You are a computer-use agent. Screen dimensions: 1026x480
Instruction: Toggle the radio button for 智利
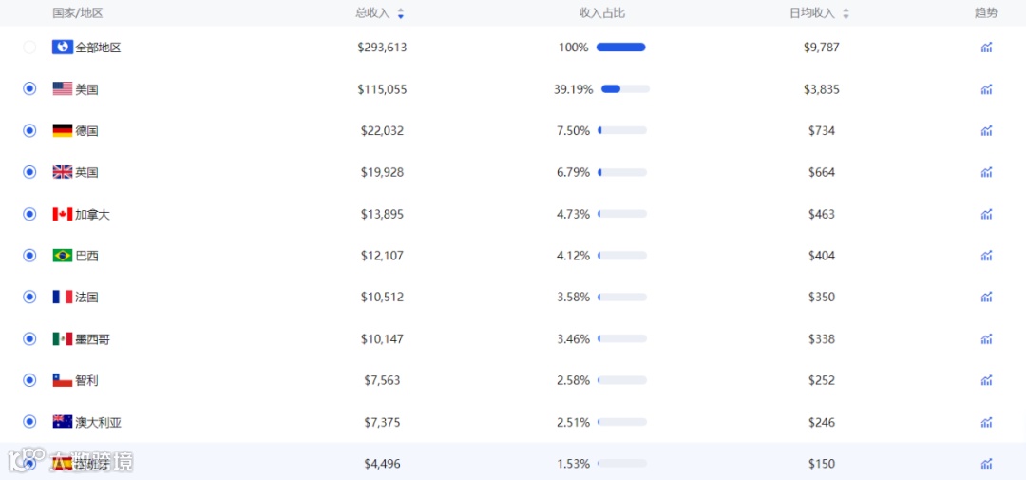[29, 380]
